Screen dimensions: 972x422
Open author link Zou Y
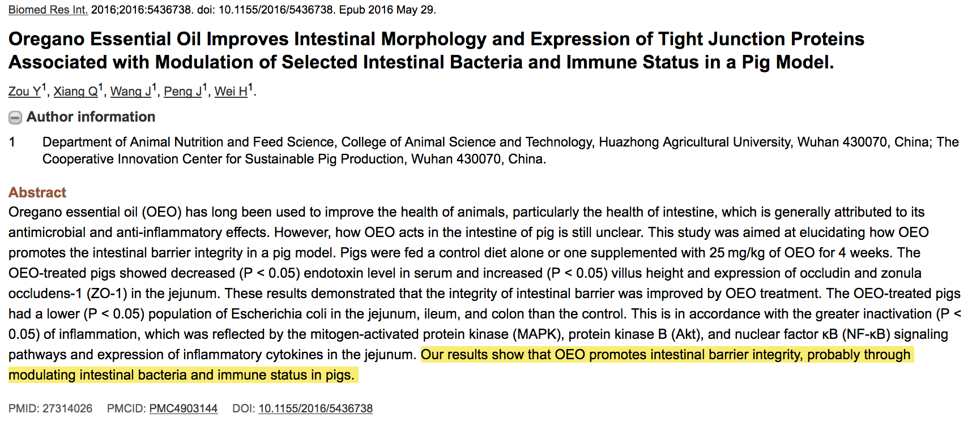point(24,92)
